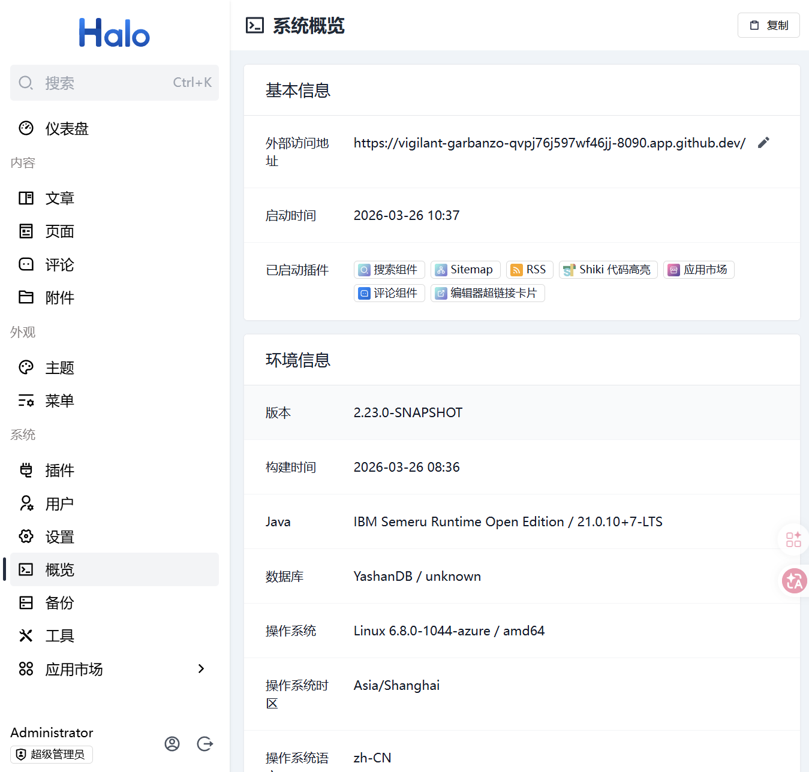Open 设置 settings in the sidebar
This screenshot has height=772, width=809.
coord(59,537)
